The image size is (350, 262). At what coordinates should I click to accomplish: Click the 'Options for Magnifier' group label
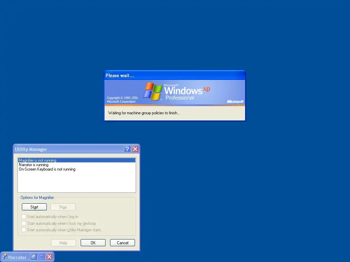[x=37, y=198]
